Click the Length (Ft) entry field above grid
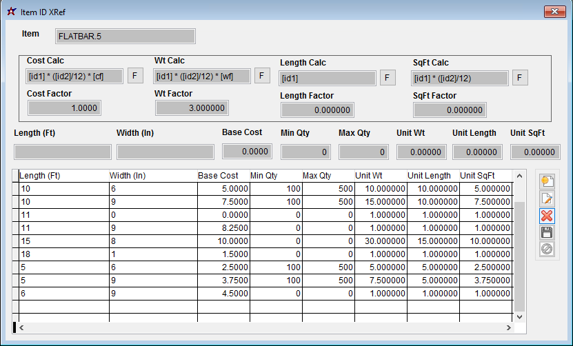The height and width of the screenshot is (346, 573). click(x=63, y=152)
